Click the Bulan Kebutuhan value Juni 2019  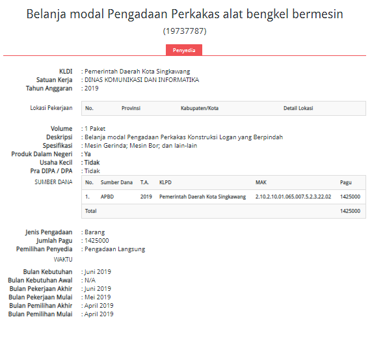pos(98,272)
